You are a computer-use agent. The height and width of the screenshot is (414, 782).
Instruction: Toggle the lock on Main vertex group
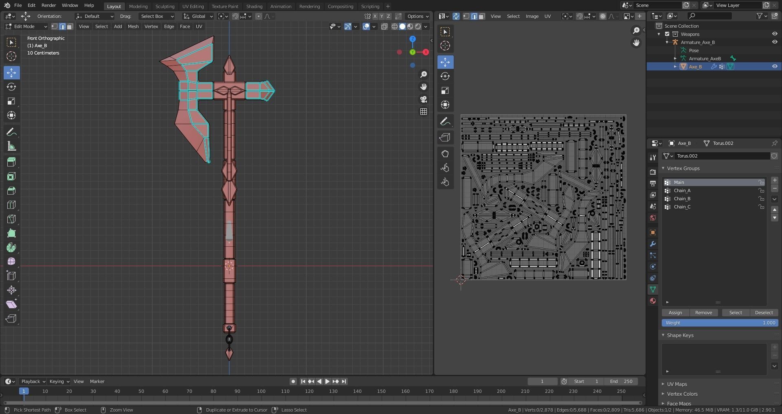point(761,182)
